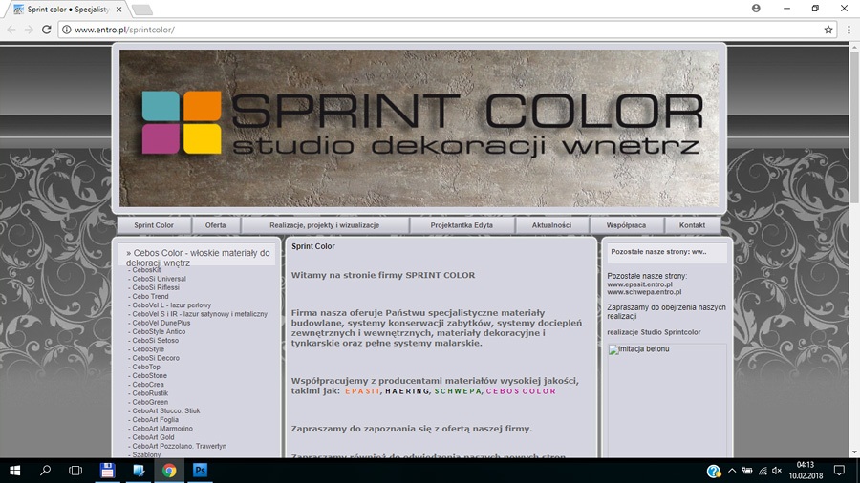
Task: Open the Chrome three-dot menu
Action: (x=849, y=30)
